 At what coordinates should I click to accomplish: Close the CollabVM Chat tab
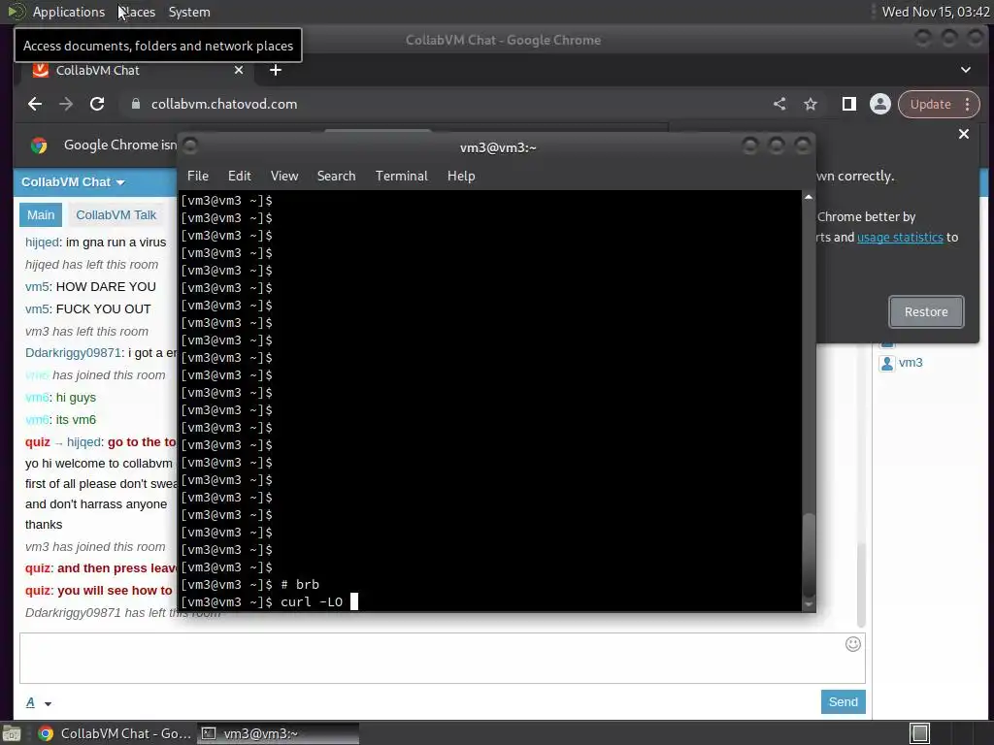click(x=239, y=70)
